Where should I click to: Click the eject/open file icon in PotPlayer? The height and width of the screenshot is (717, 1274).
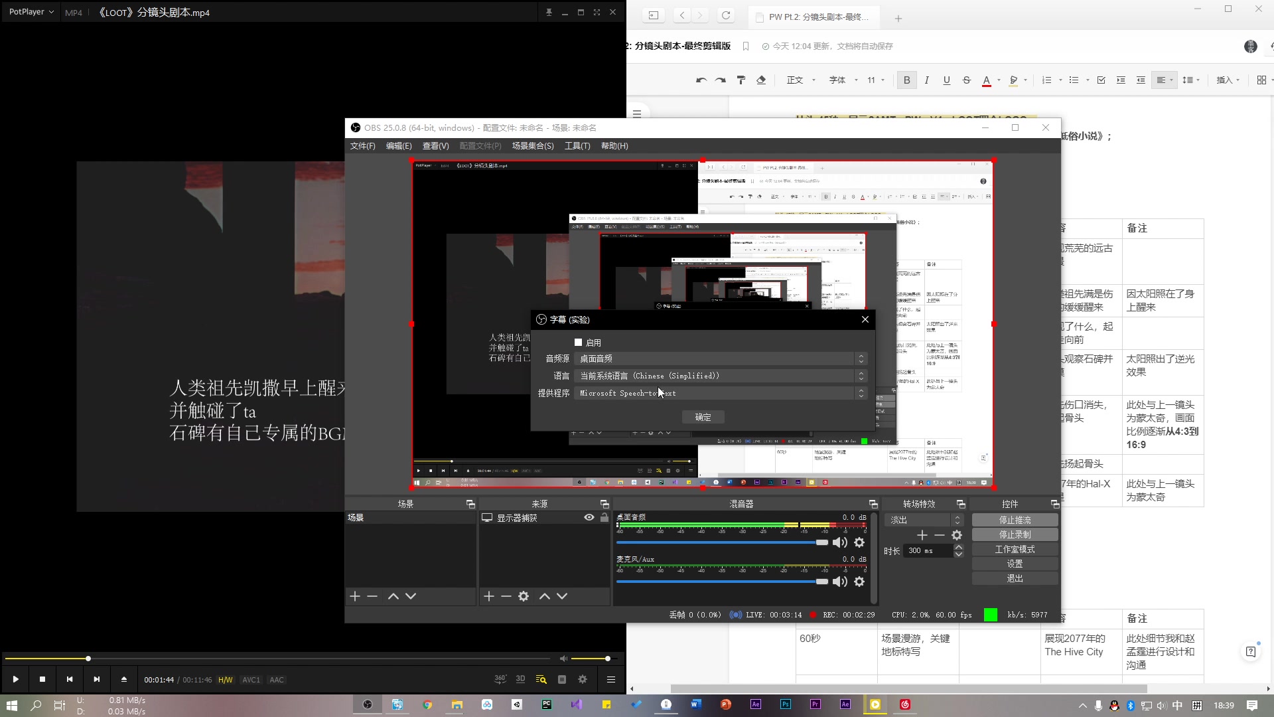pos(123,679)
